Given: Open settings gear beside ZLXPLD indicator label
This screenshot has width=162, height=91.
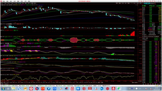Looking at the screenshot, I should [1, 24].
